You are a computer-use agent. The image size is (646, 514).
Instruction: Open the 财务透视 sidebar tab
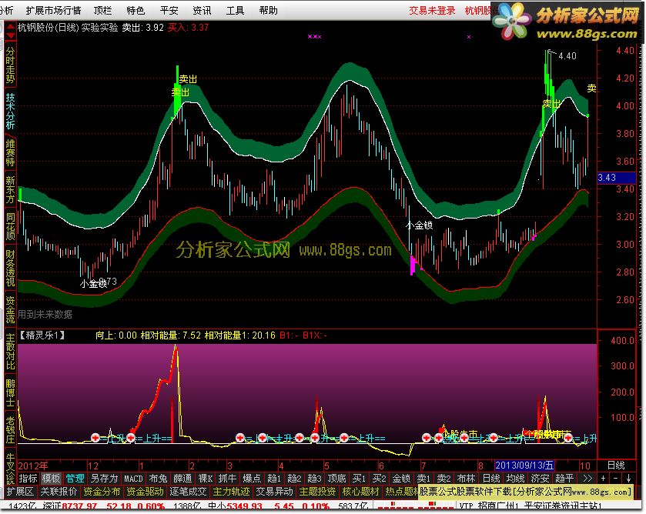pos(10,268)
